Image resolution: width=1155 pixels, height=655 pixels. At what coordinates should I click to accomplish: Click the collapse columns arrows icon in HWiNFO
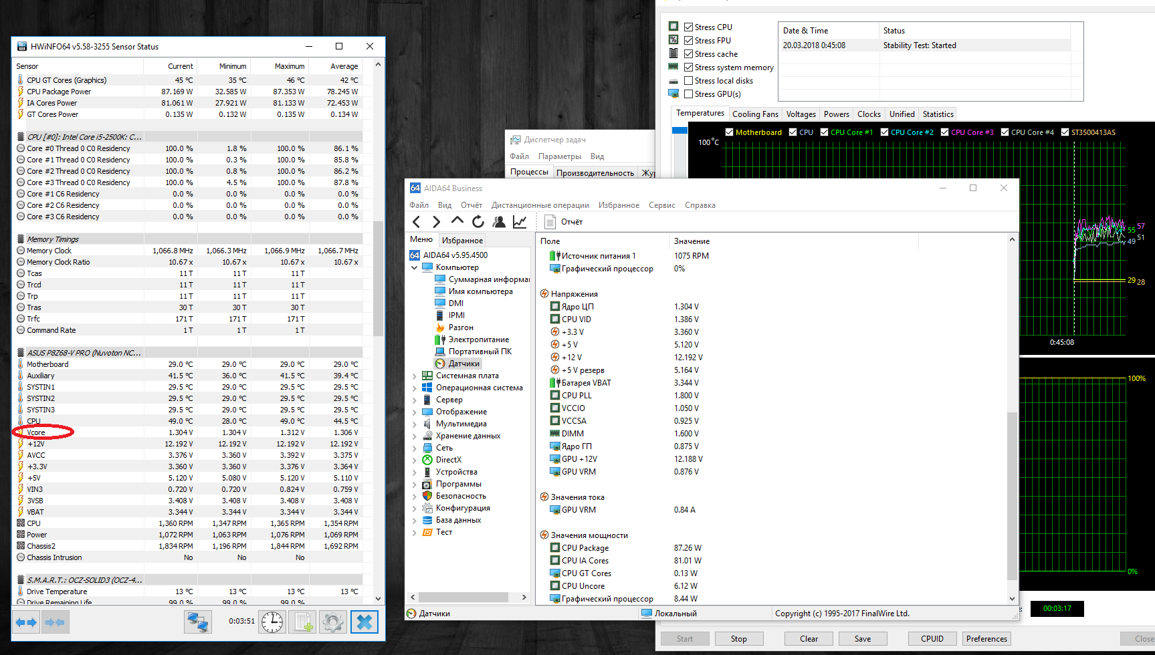pyautogui.click(x=55, y=622)
